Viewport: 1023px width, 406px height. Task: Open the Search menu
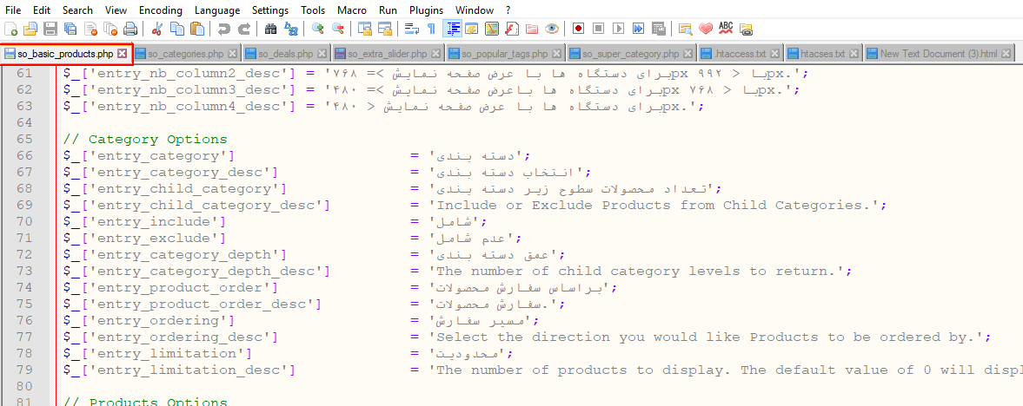[x=77, y=10]
